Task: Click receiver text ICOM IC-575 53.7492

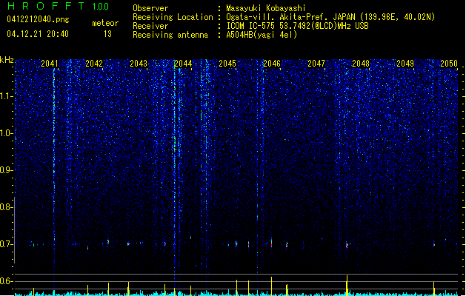Action: coord(297,26)
